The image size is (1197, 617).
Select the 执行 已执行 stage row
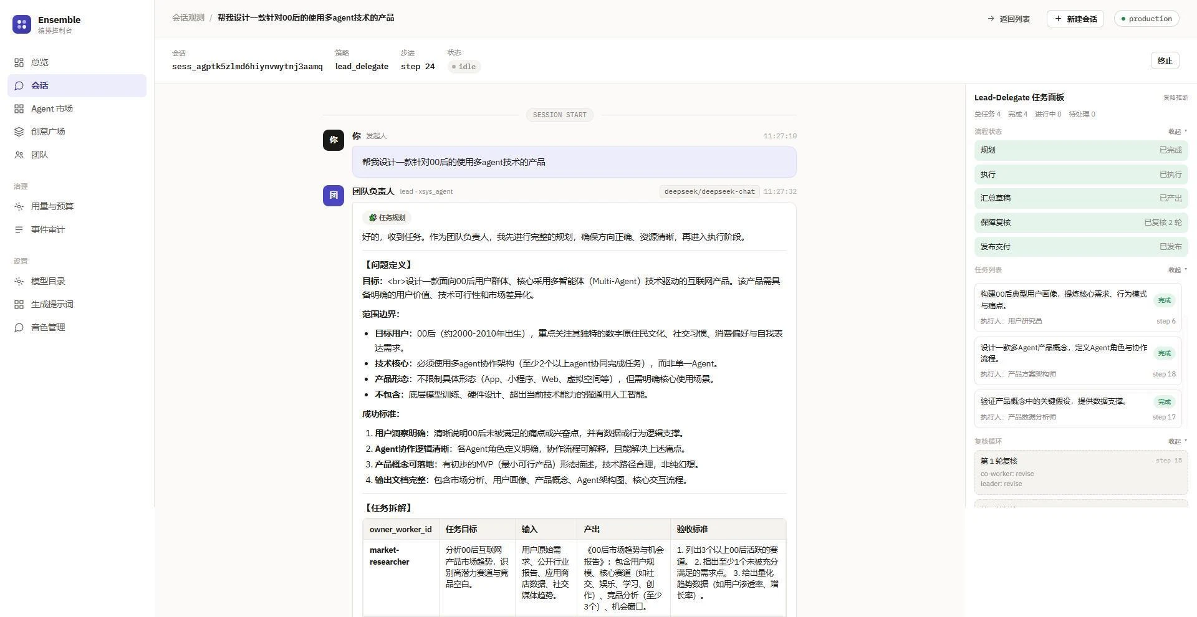1081,175
